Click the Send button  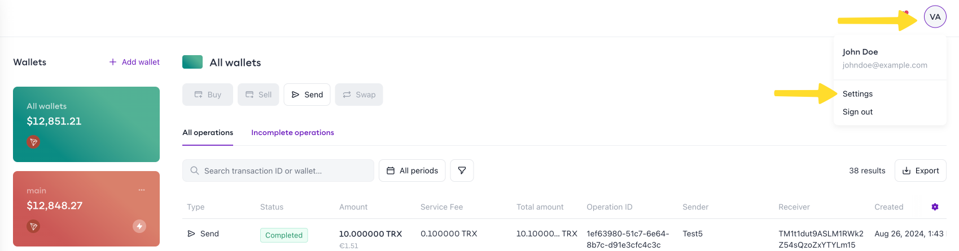307,95
